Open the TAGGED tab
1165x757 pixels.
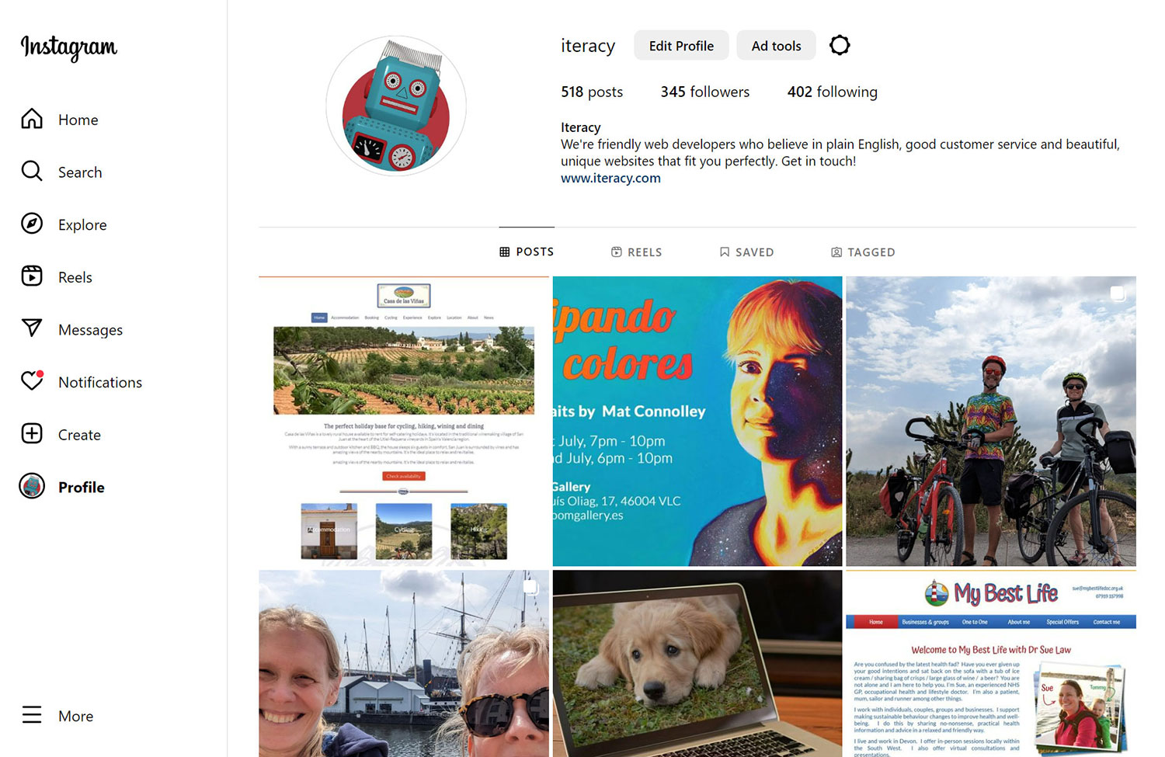pyautogui.click(x=863, y=252)
